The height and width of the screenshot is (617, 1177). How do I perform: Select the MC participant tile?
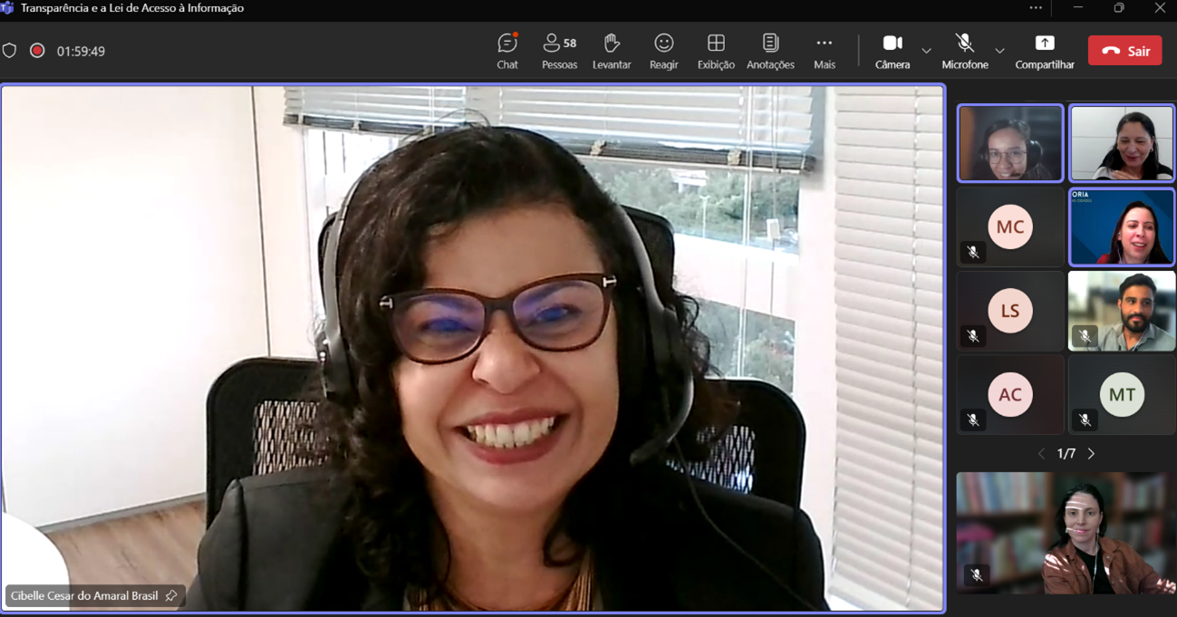click(x=1010, y=227)
